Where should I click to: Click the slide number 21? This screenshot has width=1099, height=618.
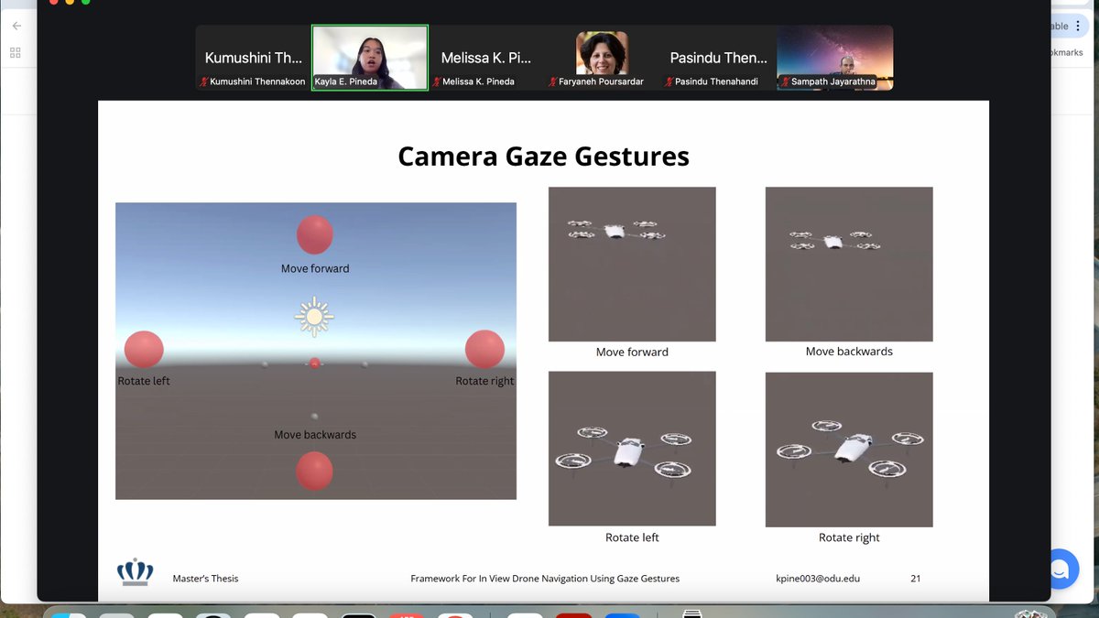(916, 579)
